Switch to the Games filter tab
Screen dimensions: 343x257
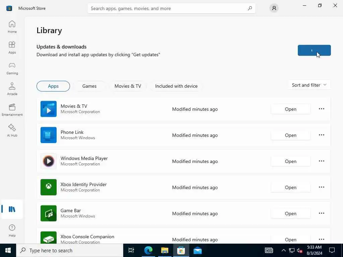coord(89,86)
